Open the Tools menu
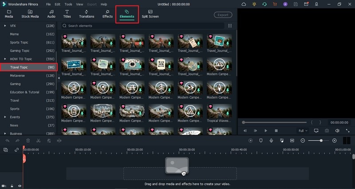This screenshot has height=189, width=355. pos(68,4)
